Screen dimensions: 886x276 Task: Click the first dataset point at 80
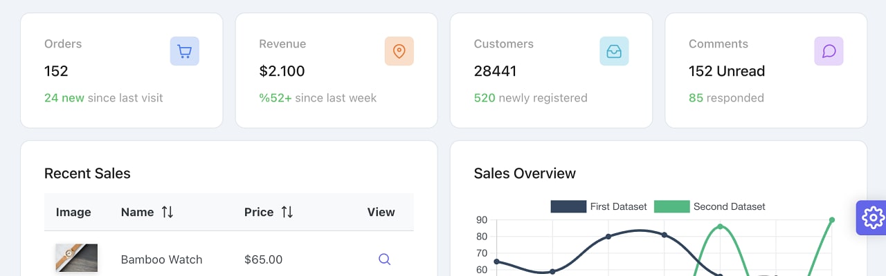click(608, 237)
